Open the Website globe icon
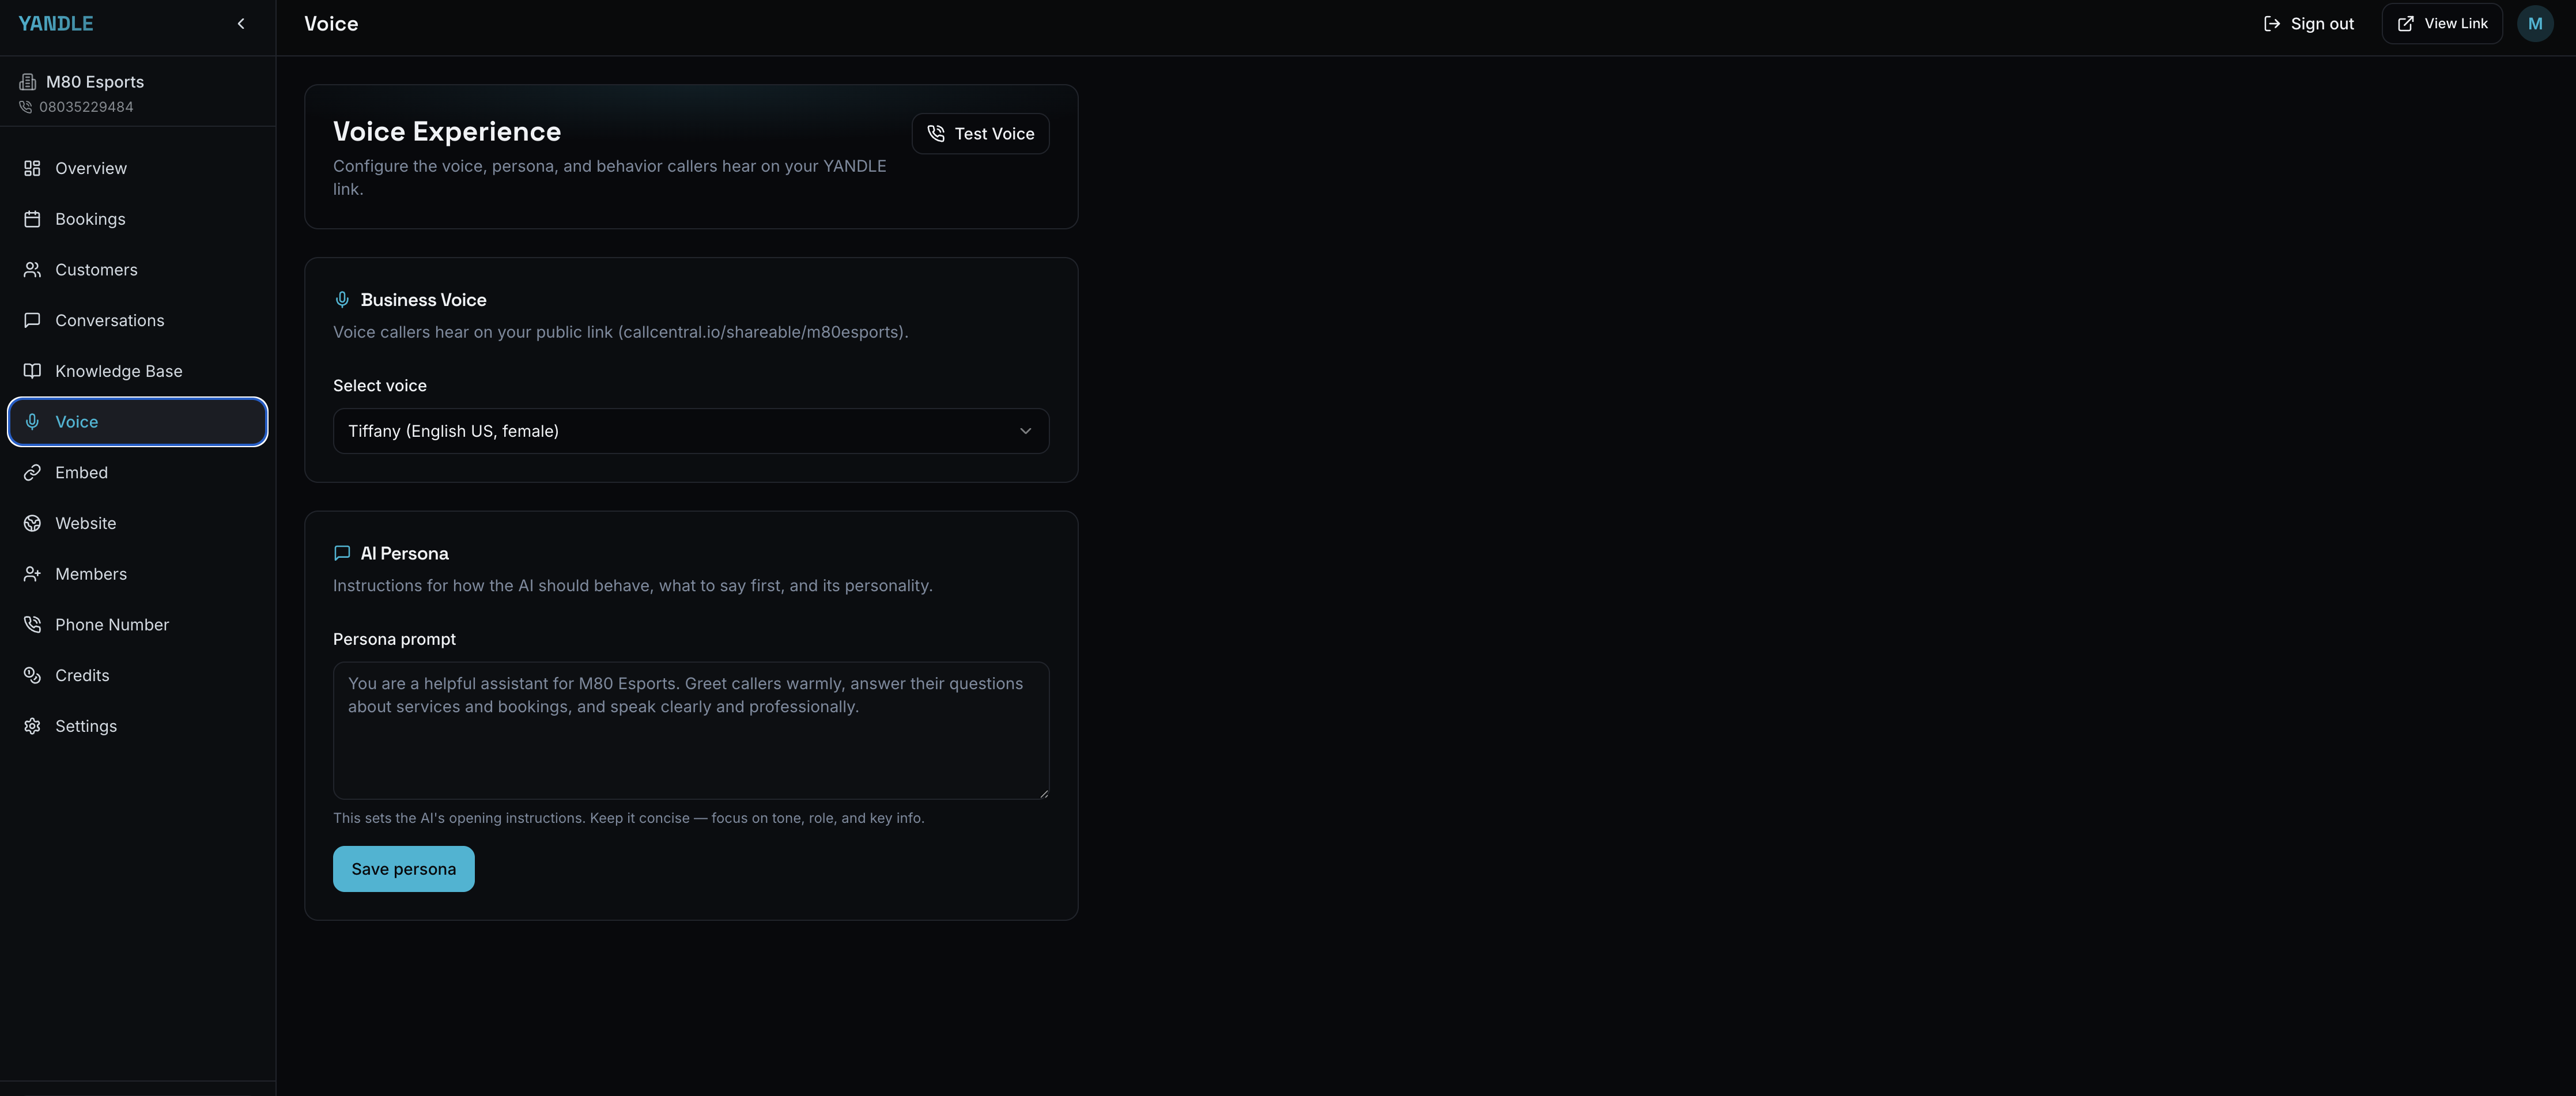Image resolution: width=2576 pixels, height=1096 pixels. (x=32, y=523)
